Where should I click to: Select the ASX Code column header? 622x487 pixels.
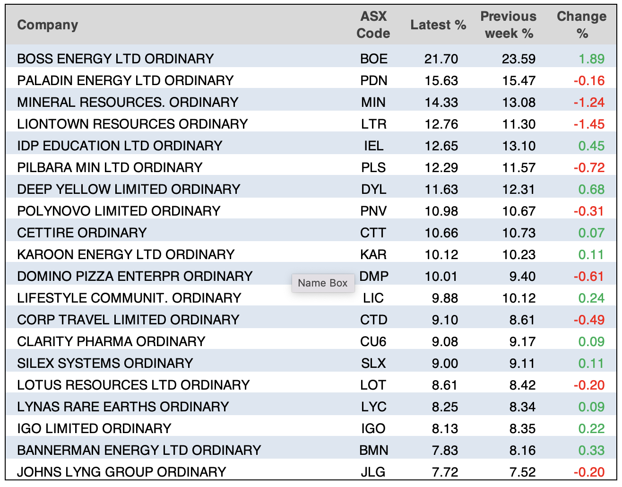point(373,25)
